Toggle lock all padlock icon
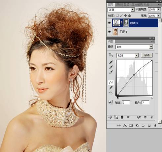Screen dimensions: 162x152 (x=129, y=15)
